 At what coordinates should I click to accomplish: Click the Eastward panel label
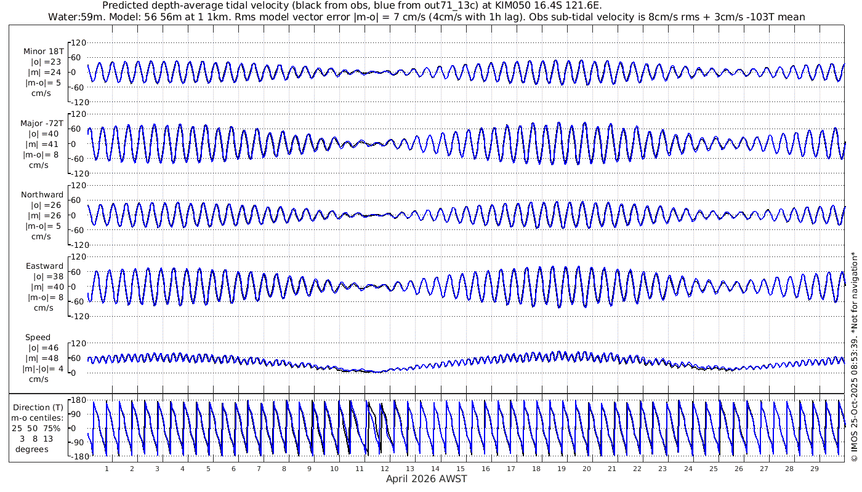pyautogui.click(x=44, y=266)
